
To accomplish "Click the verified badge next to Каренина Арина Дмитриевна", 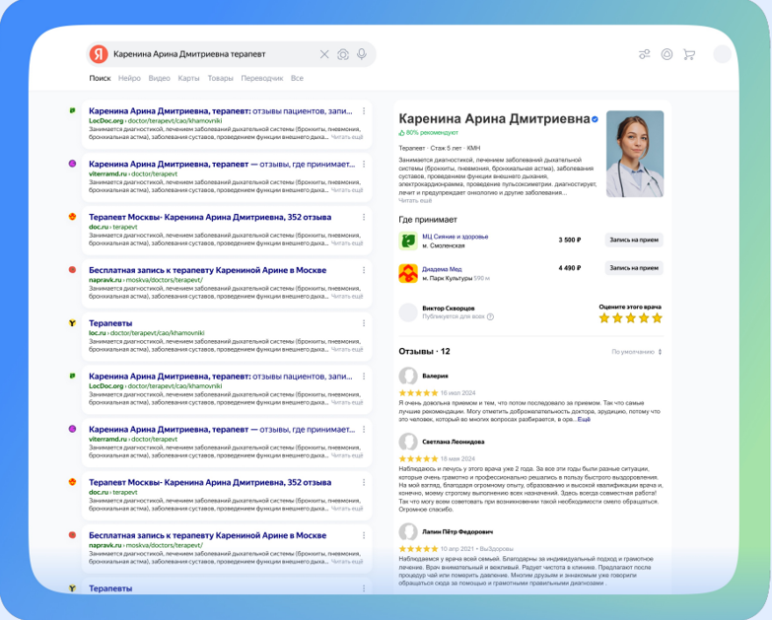I will (595, 119).
